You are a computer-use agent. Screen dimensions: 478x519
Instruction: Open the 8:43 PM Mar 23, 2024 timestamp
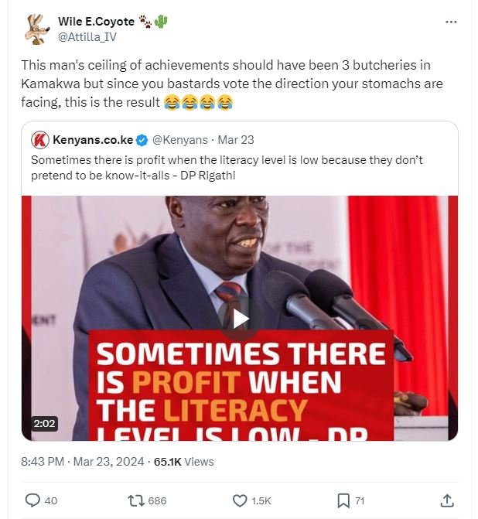point(83,462)
